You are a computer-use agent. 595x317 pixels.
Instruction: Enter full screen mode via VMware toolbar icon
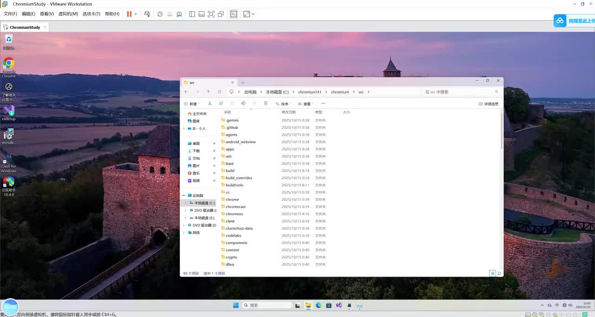tap(211, 14)
